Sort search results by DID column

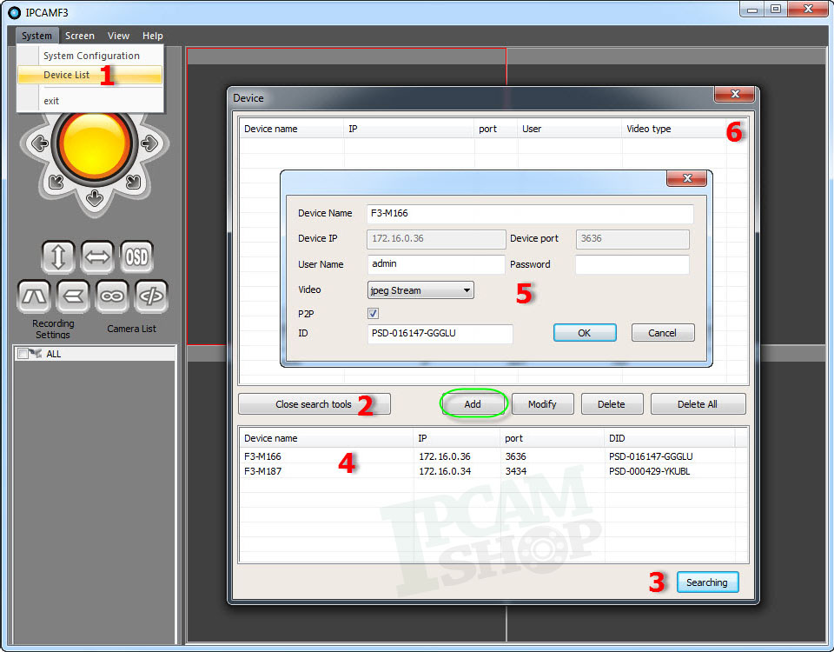[670, 438]
